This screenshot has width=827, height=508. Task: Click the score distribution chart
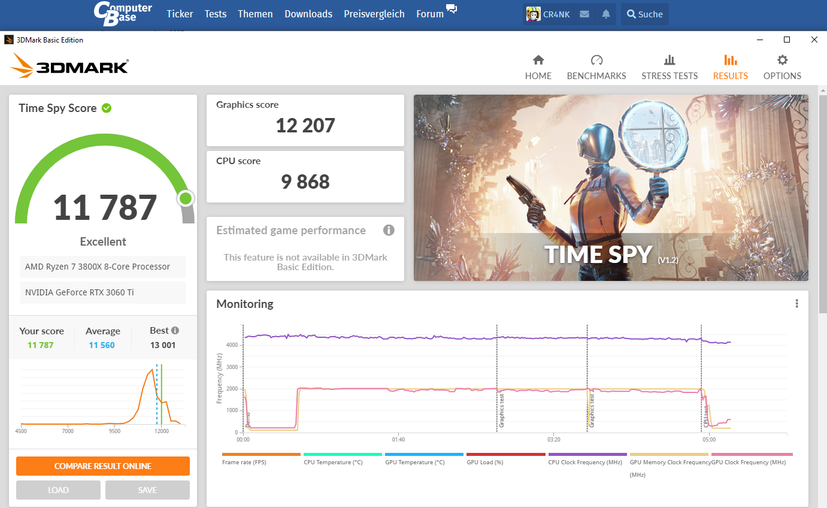pos(103,398)
